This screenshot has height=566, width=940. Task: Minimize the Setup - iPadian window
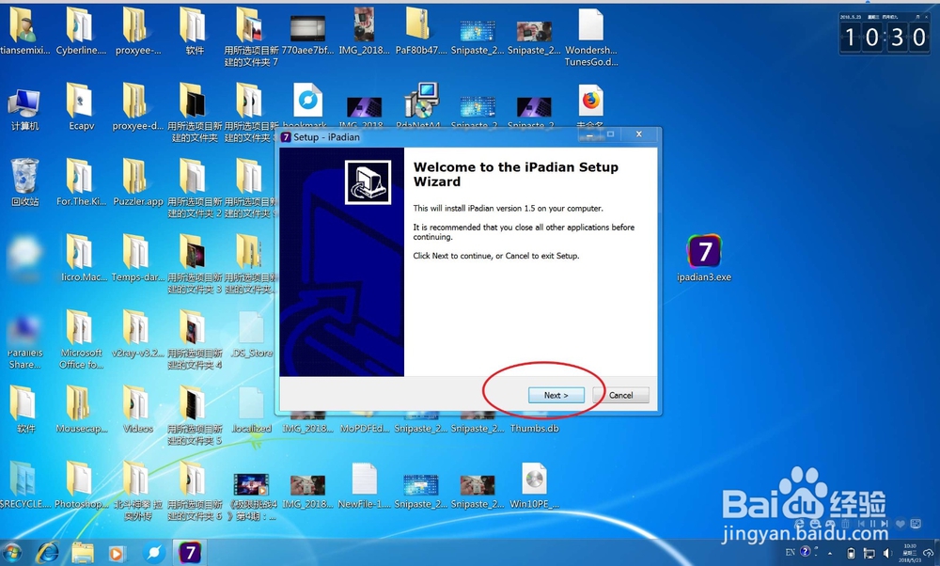[589, 134]
